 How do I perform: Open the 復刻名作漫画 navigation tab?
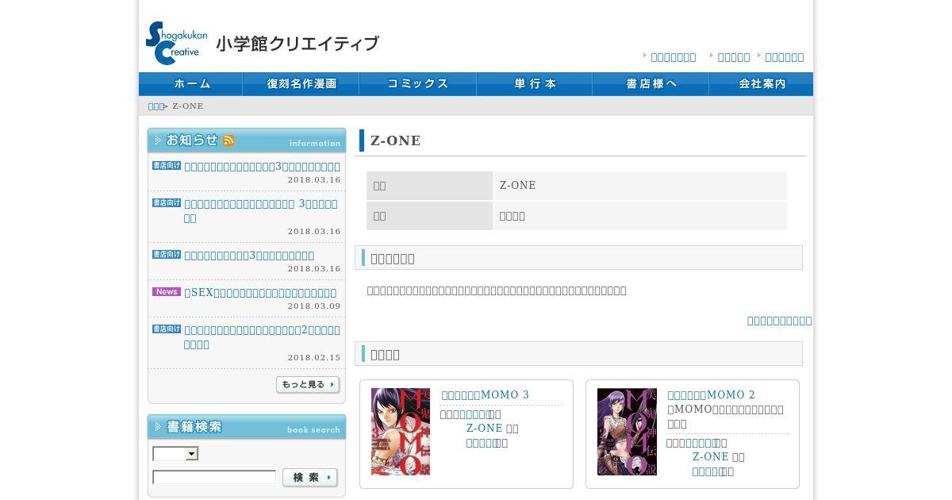coord(301,84)
